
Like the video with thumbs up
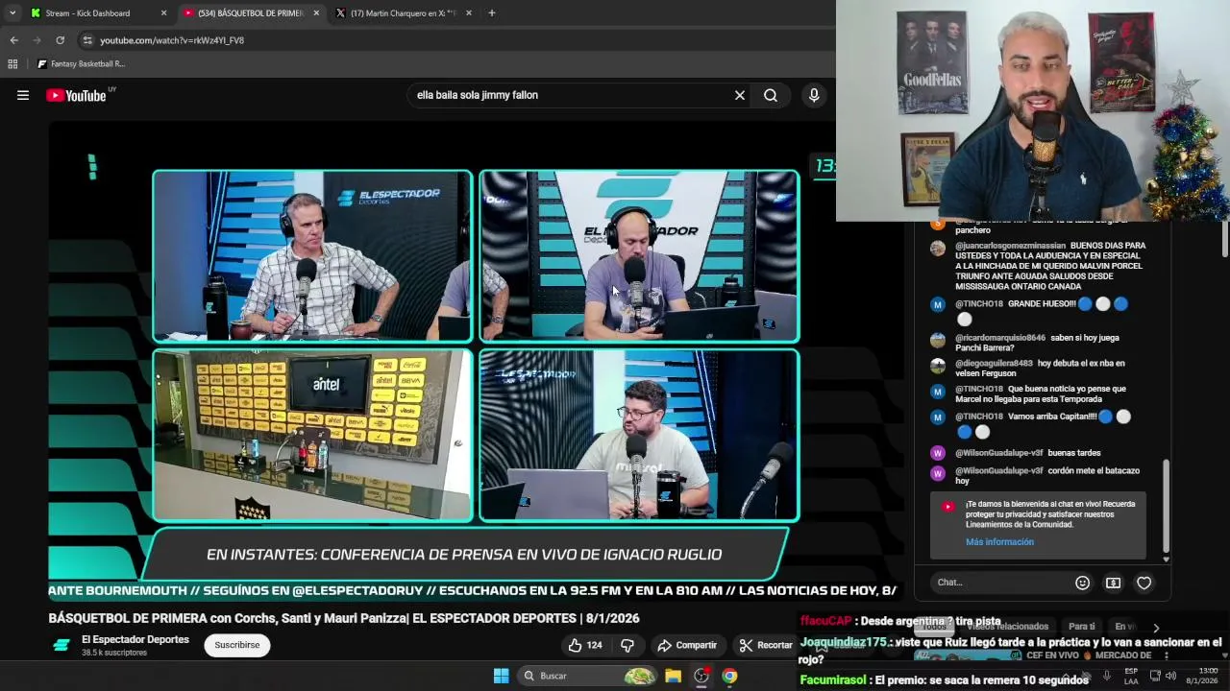tap(585, 645)
